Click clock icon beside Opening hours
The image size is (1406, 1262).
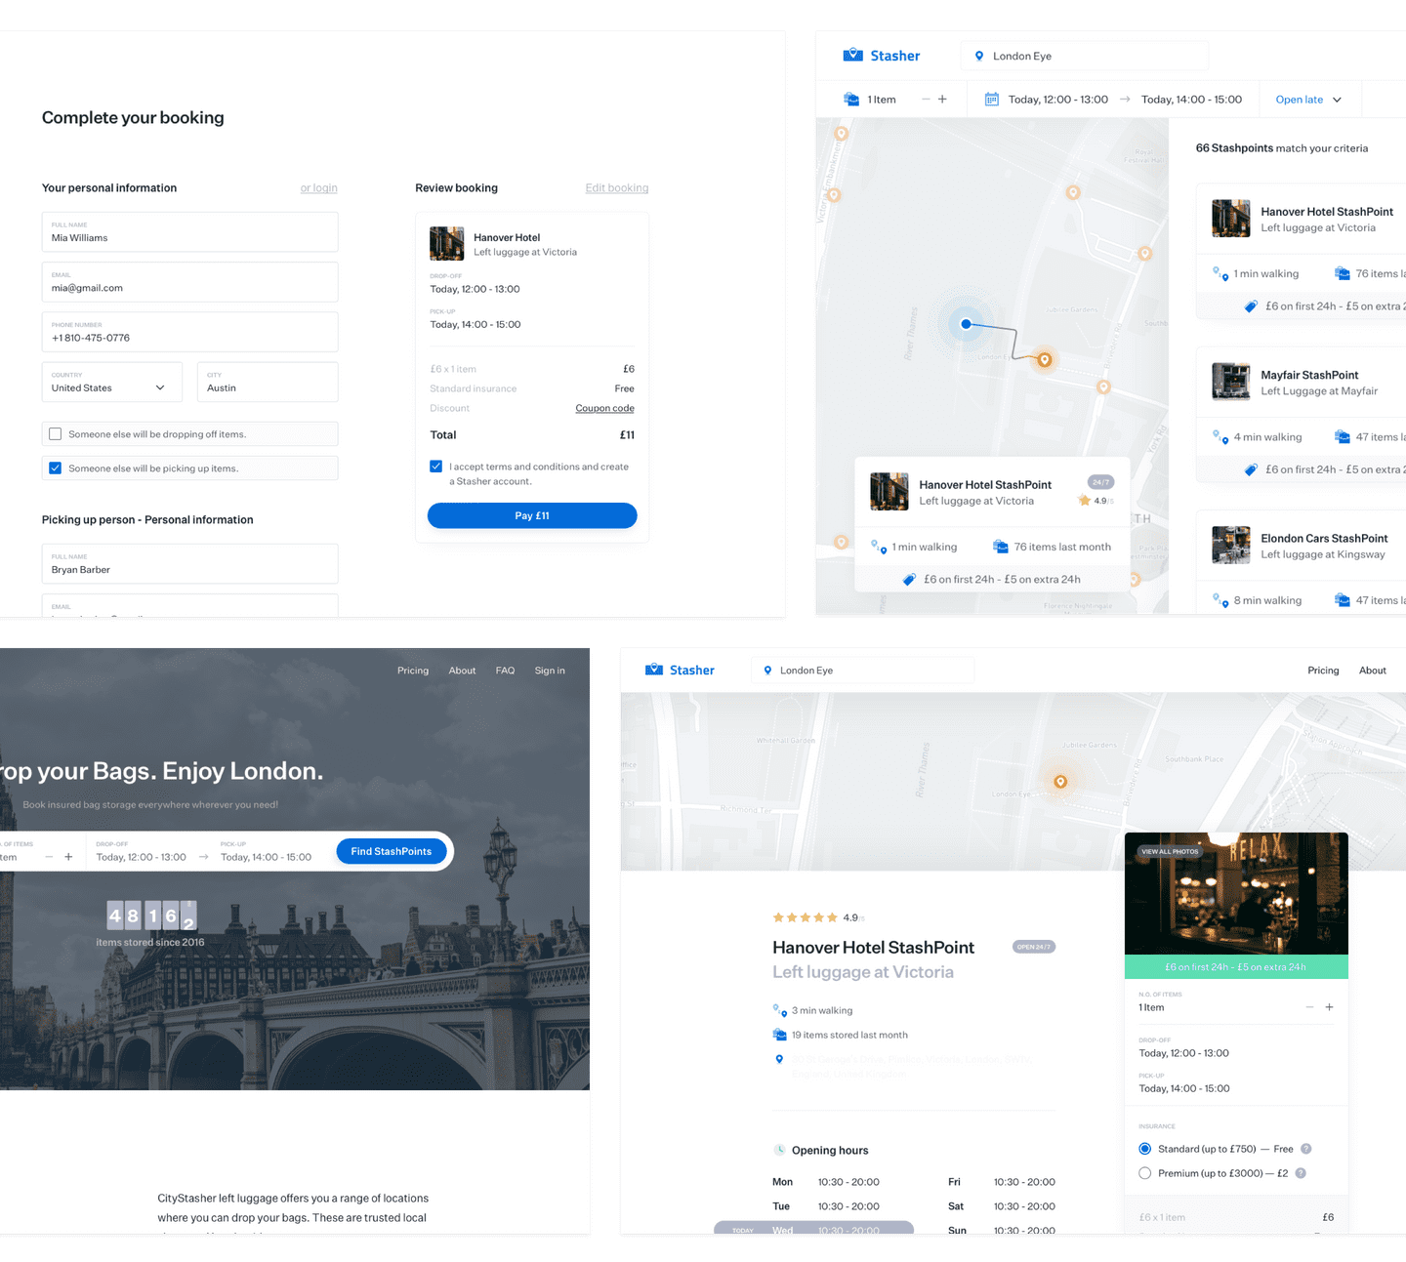pos(779,1150)
